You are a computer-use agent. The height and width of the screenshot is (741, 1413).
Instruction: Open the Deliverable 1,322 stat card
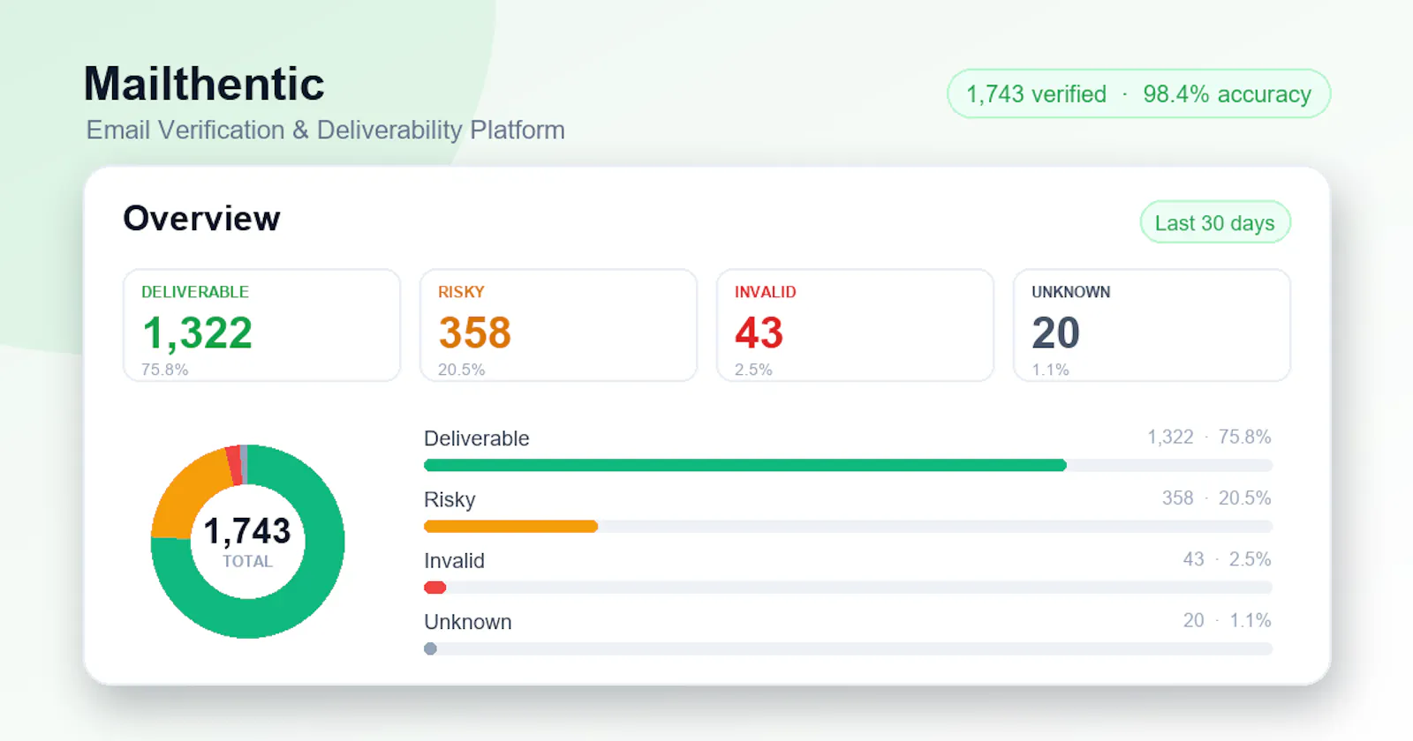[x=261, y=326]
